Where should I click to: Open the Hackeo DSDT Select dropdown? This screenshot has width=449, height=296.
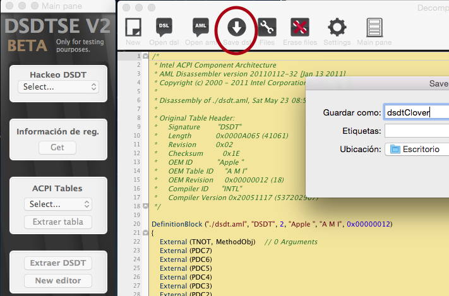click(59, 86)
